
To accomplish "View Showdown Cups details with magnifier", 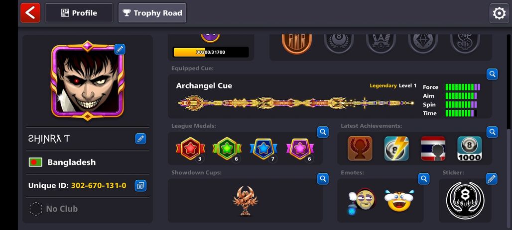I will coord(323,178).
